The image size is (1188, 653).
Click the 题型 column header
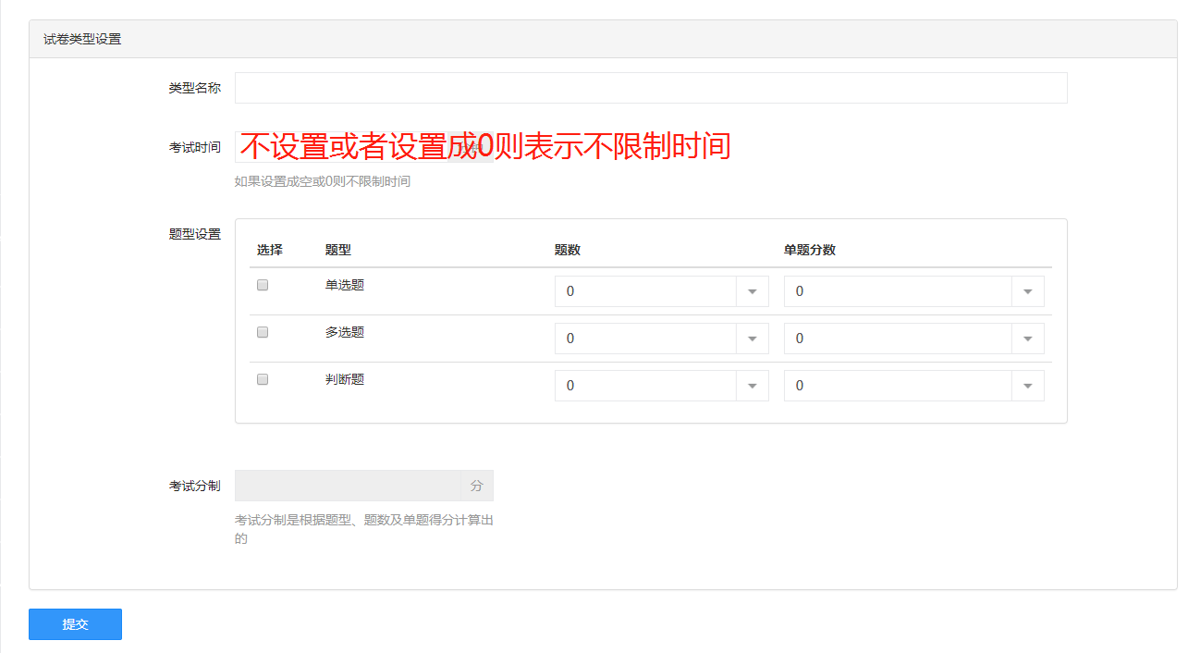click(x=338, y=250)
